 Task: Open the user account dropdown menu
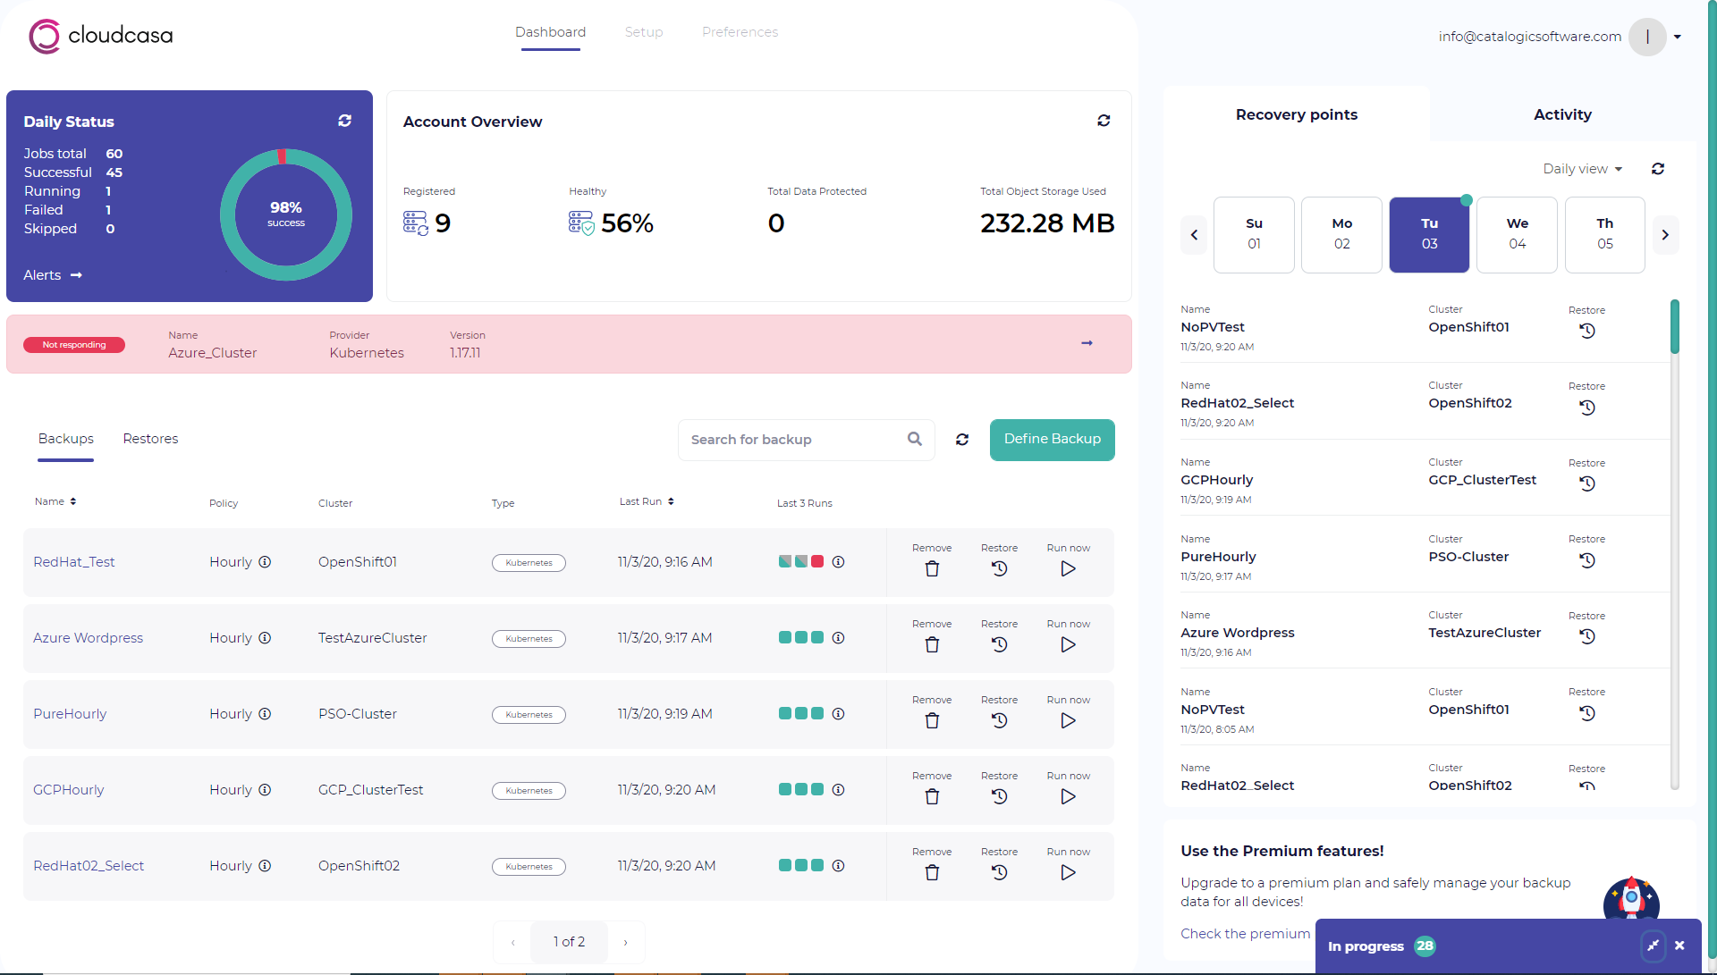point(1678,37)
